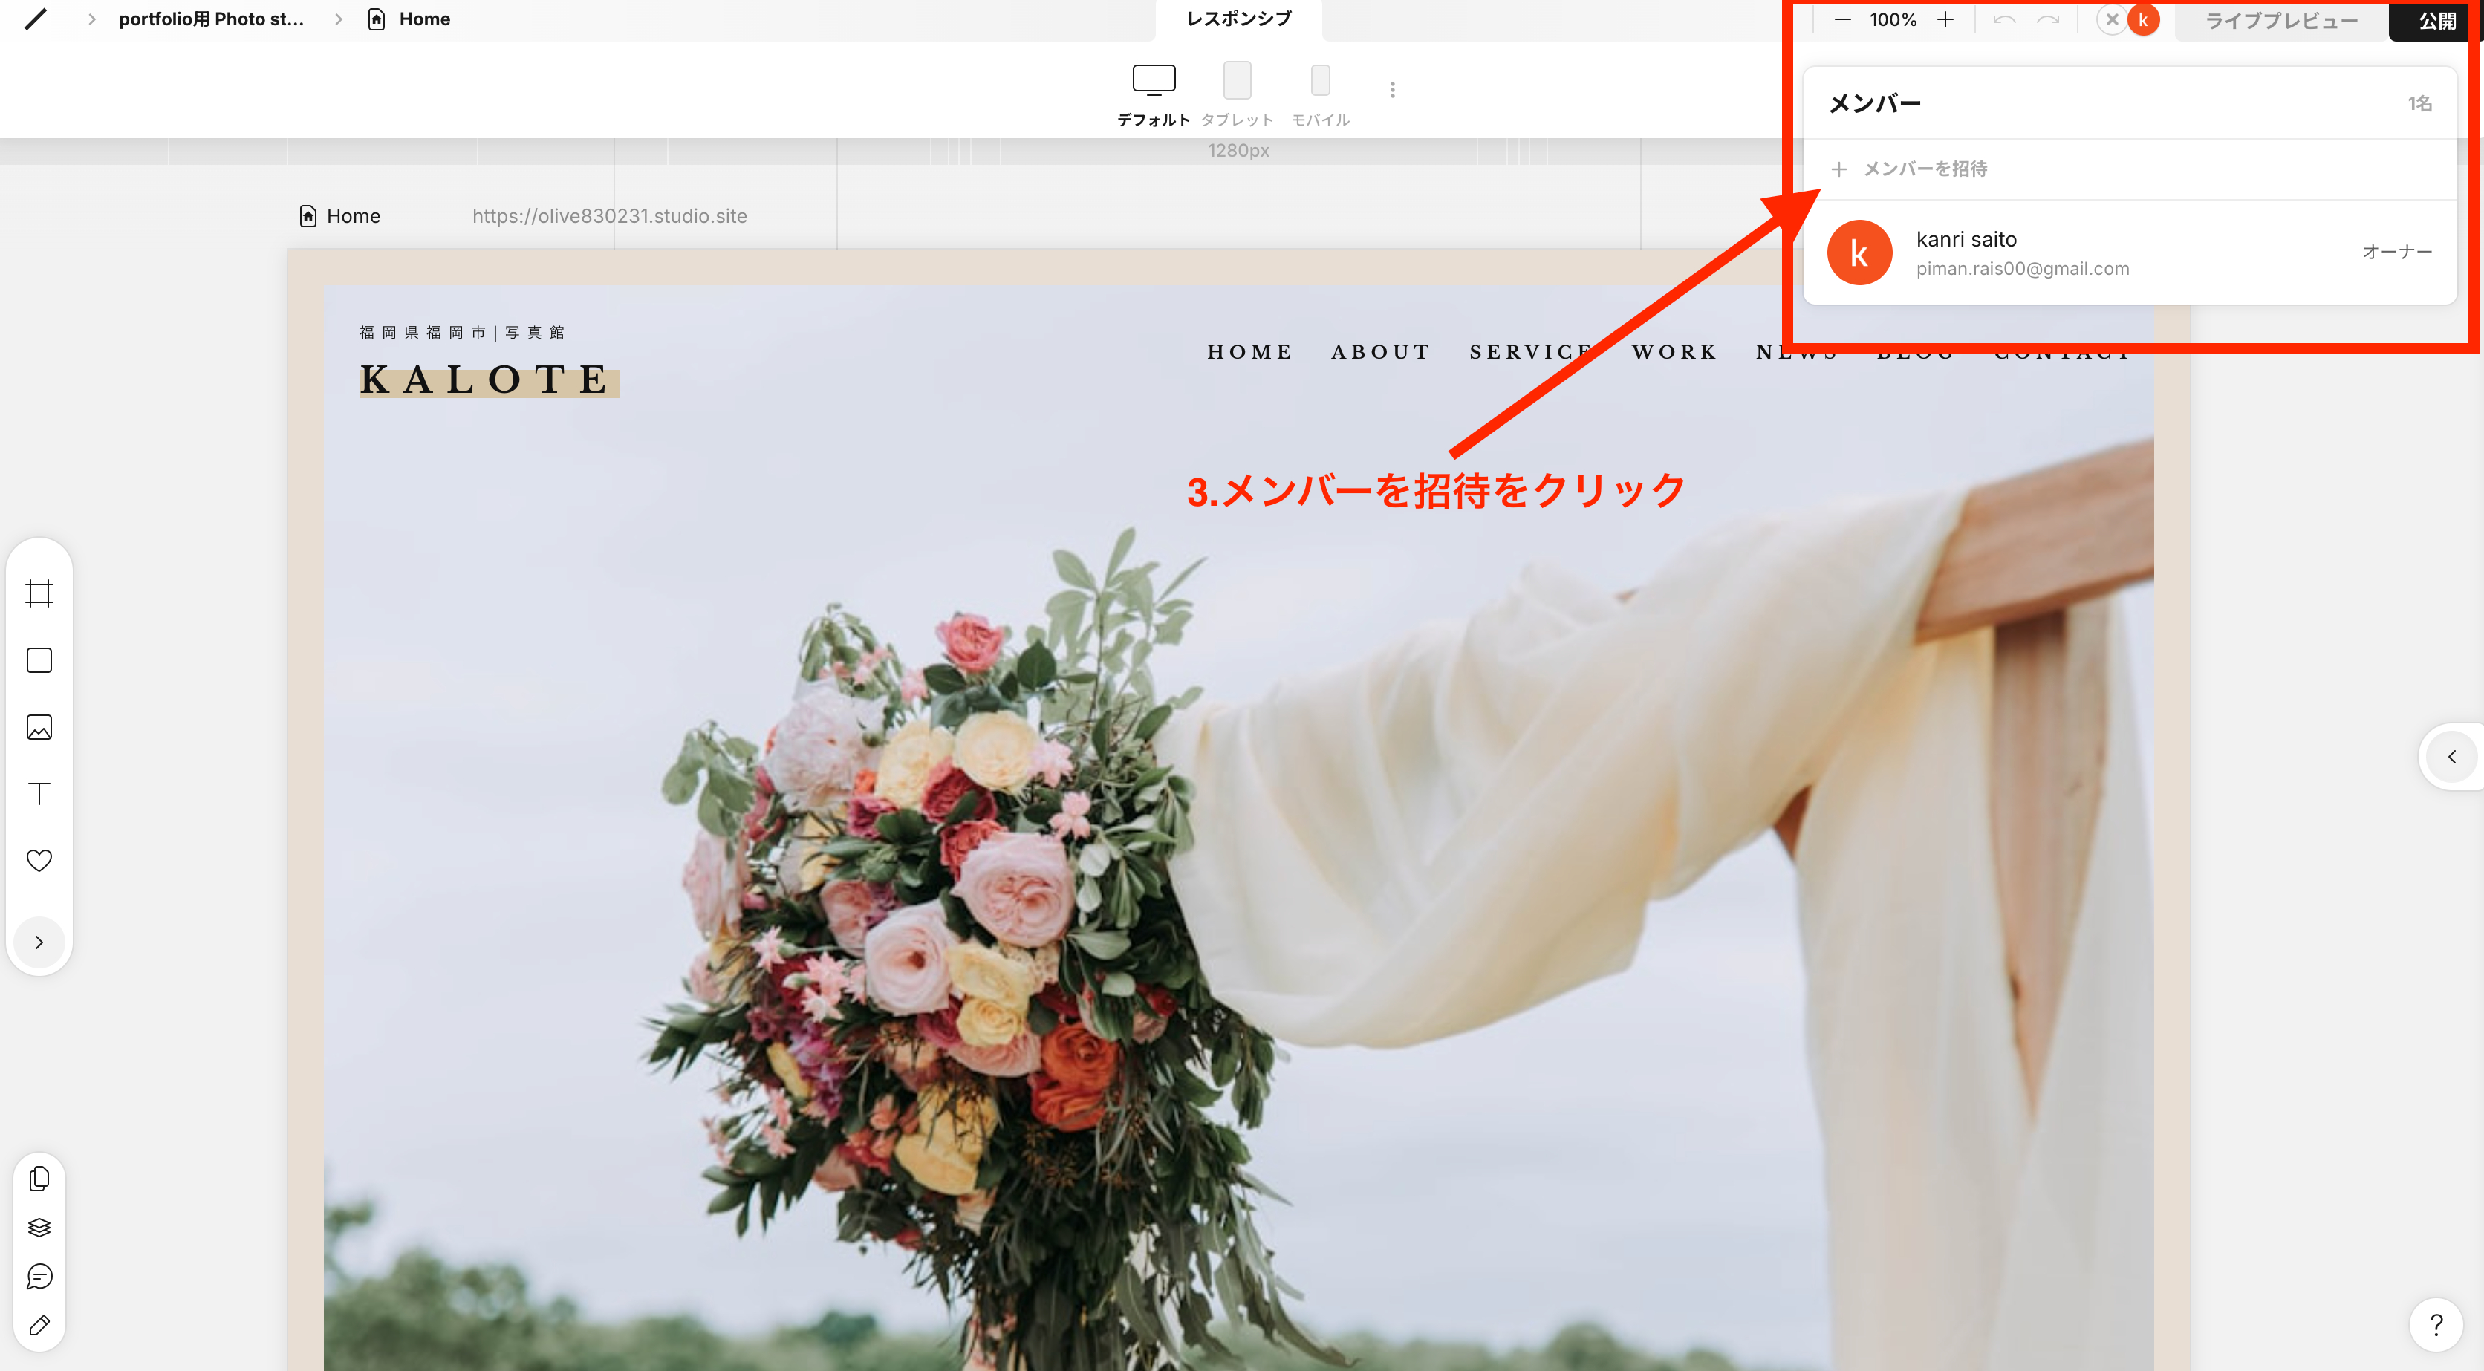Viewport: 2484px width, 1371px height.
Task: Click the Home page label above canvas
Action: [x=340, y=216]
